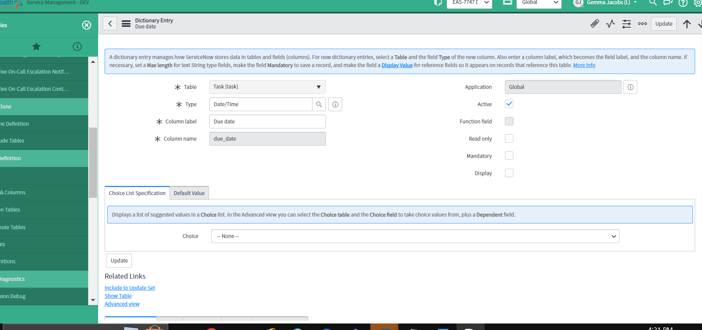Tick the Mandatory checkbox
The width and height of the screenshot is (702, 330).
pyautogui.click(x=509, y=156)
